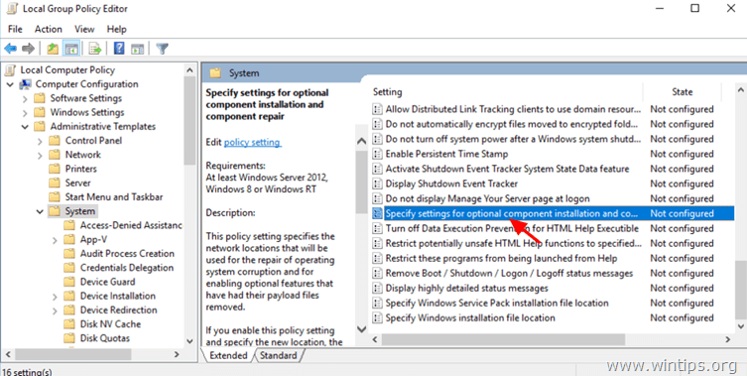Viewport: 747px width, 376px height.
Task: Open the Help menu
Action: [117, 29]
